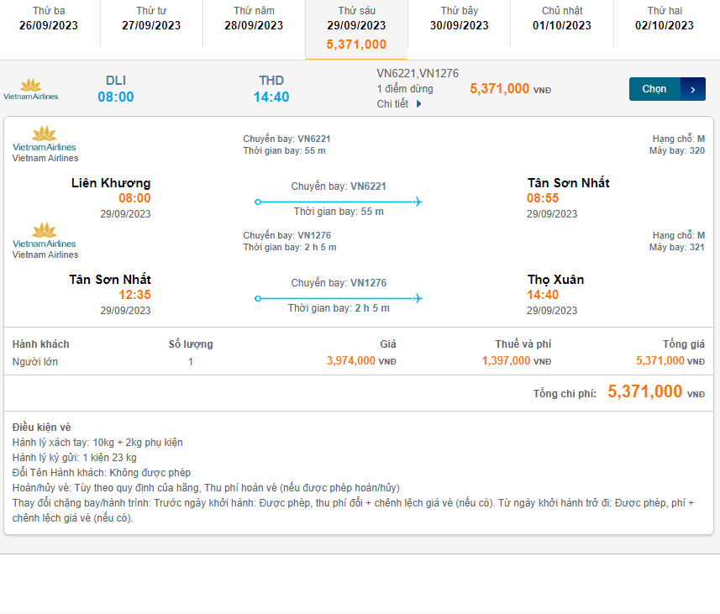Click Vietnam Airlines logo beside flight VN1276
This screenshot has height=614, width=720.
point(45,235)
